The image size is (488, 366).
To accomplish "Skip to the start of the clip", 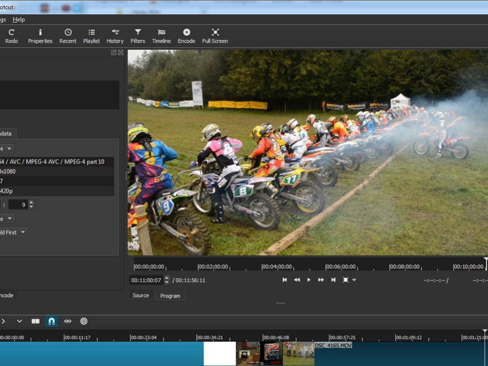I will tap(285, 280).
